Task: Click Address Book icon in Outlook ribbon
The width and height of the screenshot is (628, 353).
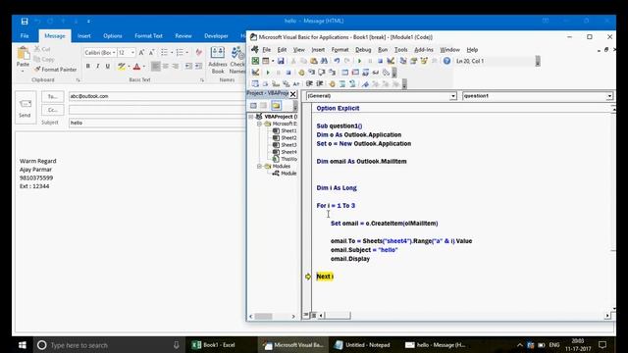Action: click(218, 60)
